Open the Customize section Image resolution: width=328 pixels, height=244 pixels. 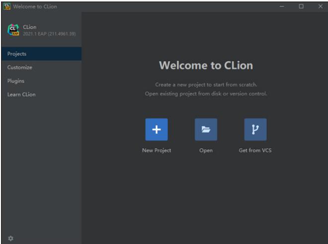click(19, 67)
